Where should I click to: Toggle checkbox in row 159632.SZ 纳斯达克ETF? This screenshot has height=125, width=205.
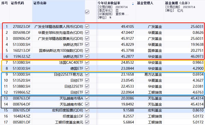point(87,57)
